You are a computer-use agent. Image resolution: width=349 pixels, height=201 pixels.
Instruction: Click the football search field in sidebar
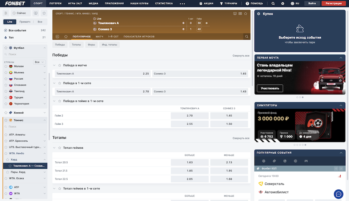25,54
